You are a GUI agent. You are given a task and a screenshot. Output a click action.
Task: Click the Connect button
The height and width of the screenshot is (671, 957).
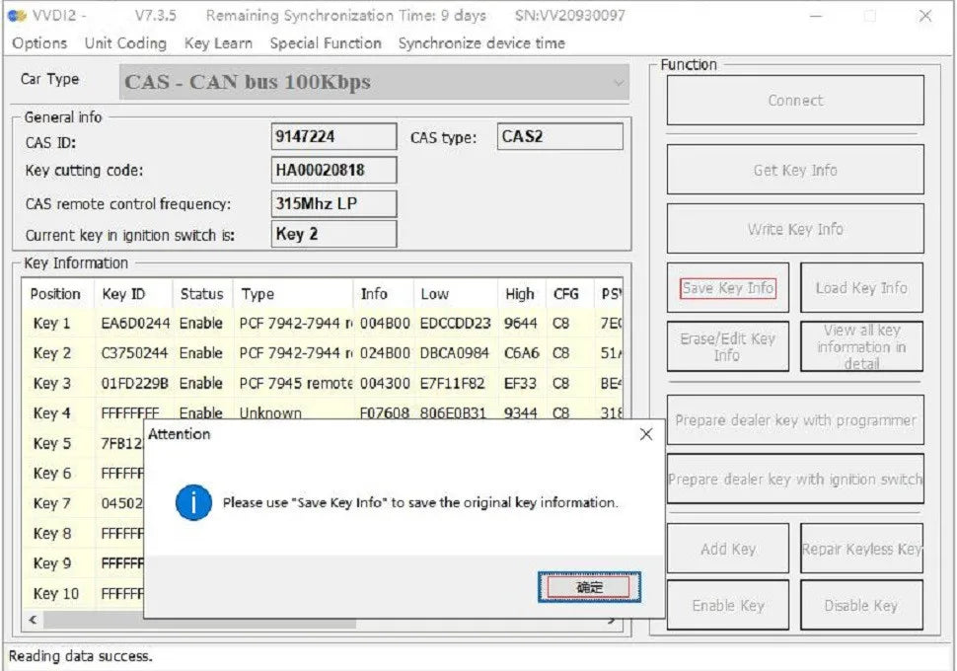click(795, 101)
